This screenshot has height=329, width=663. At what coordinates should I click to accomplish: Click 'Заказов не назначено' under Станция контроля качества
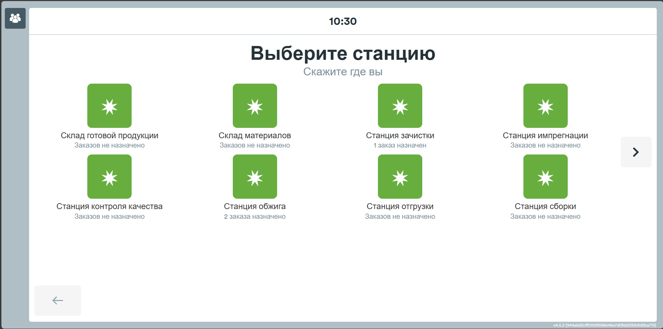click(109, 217)
